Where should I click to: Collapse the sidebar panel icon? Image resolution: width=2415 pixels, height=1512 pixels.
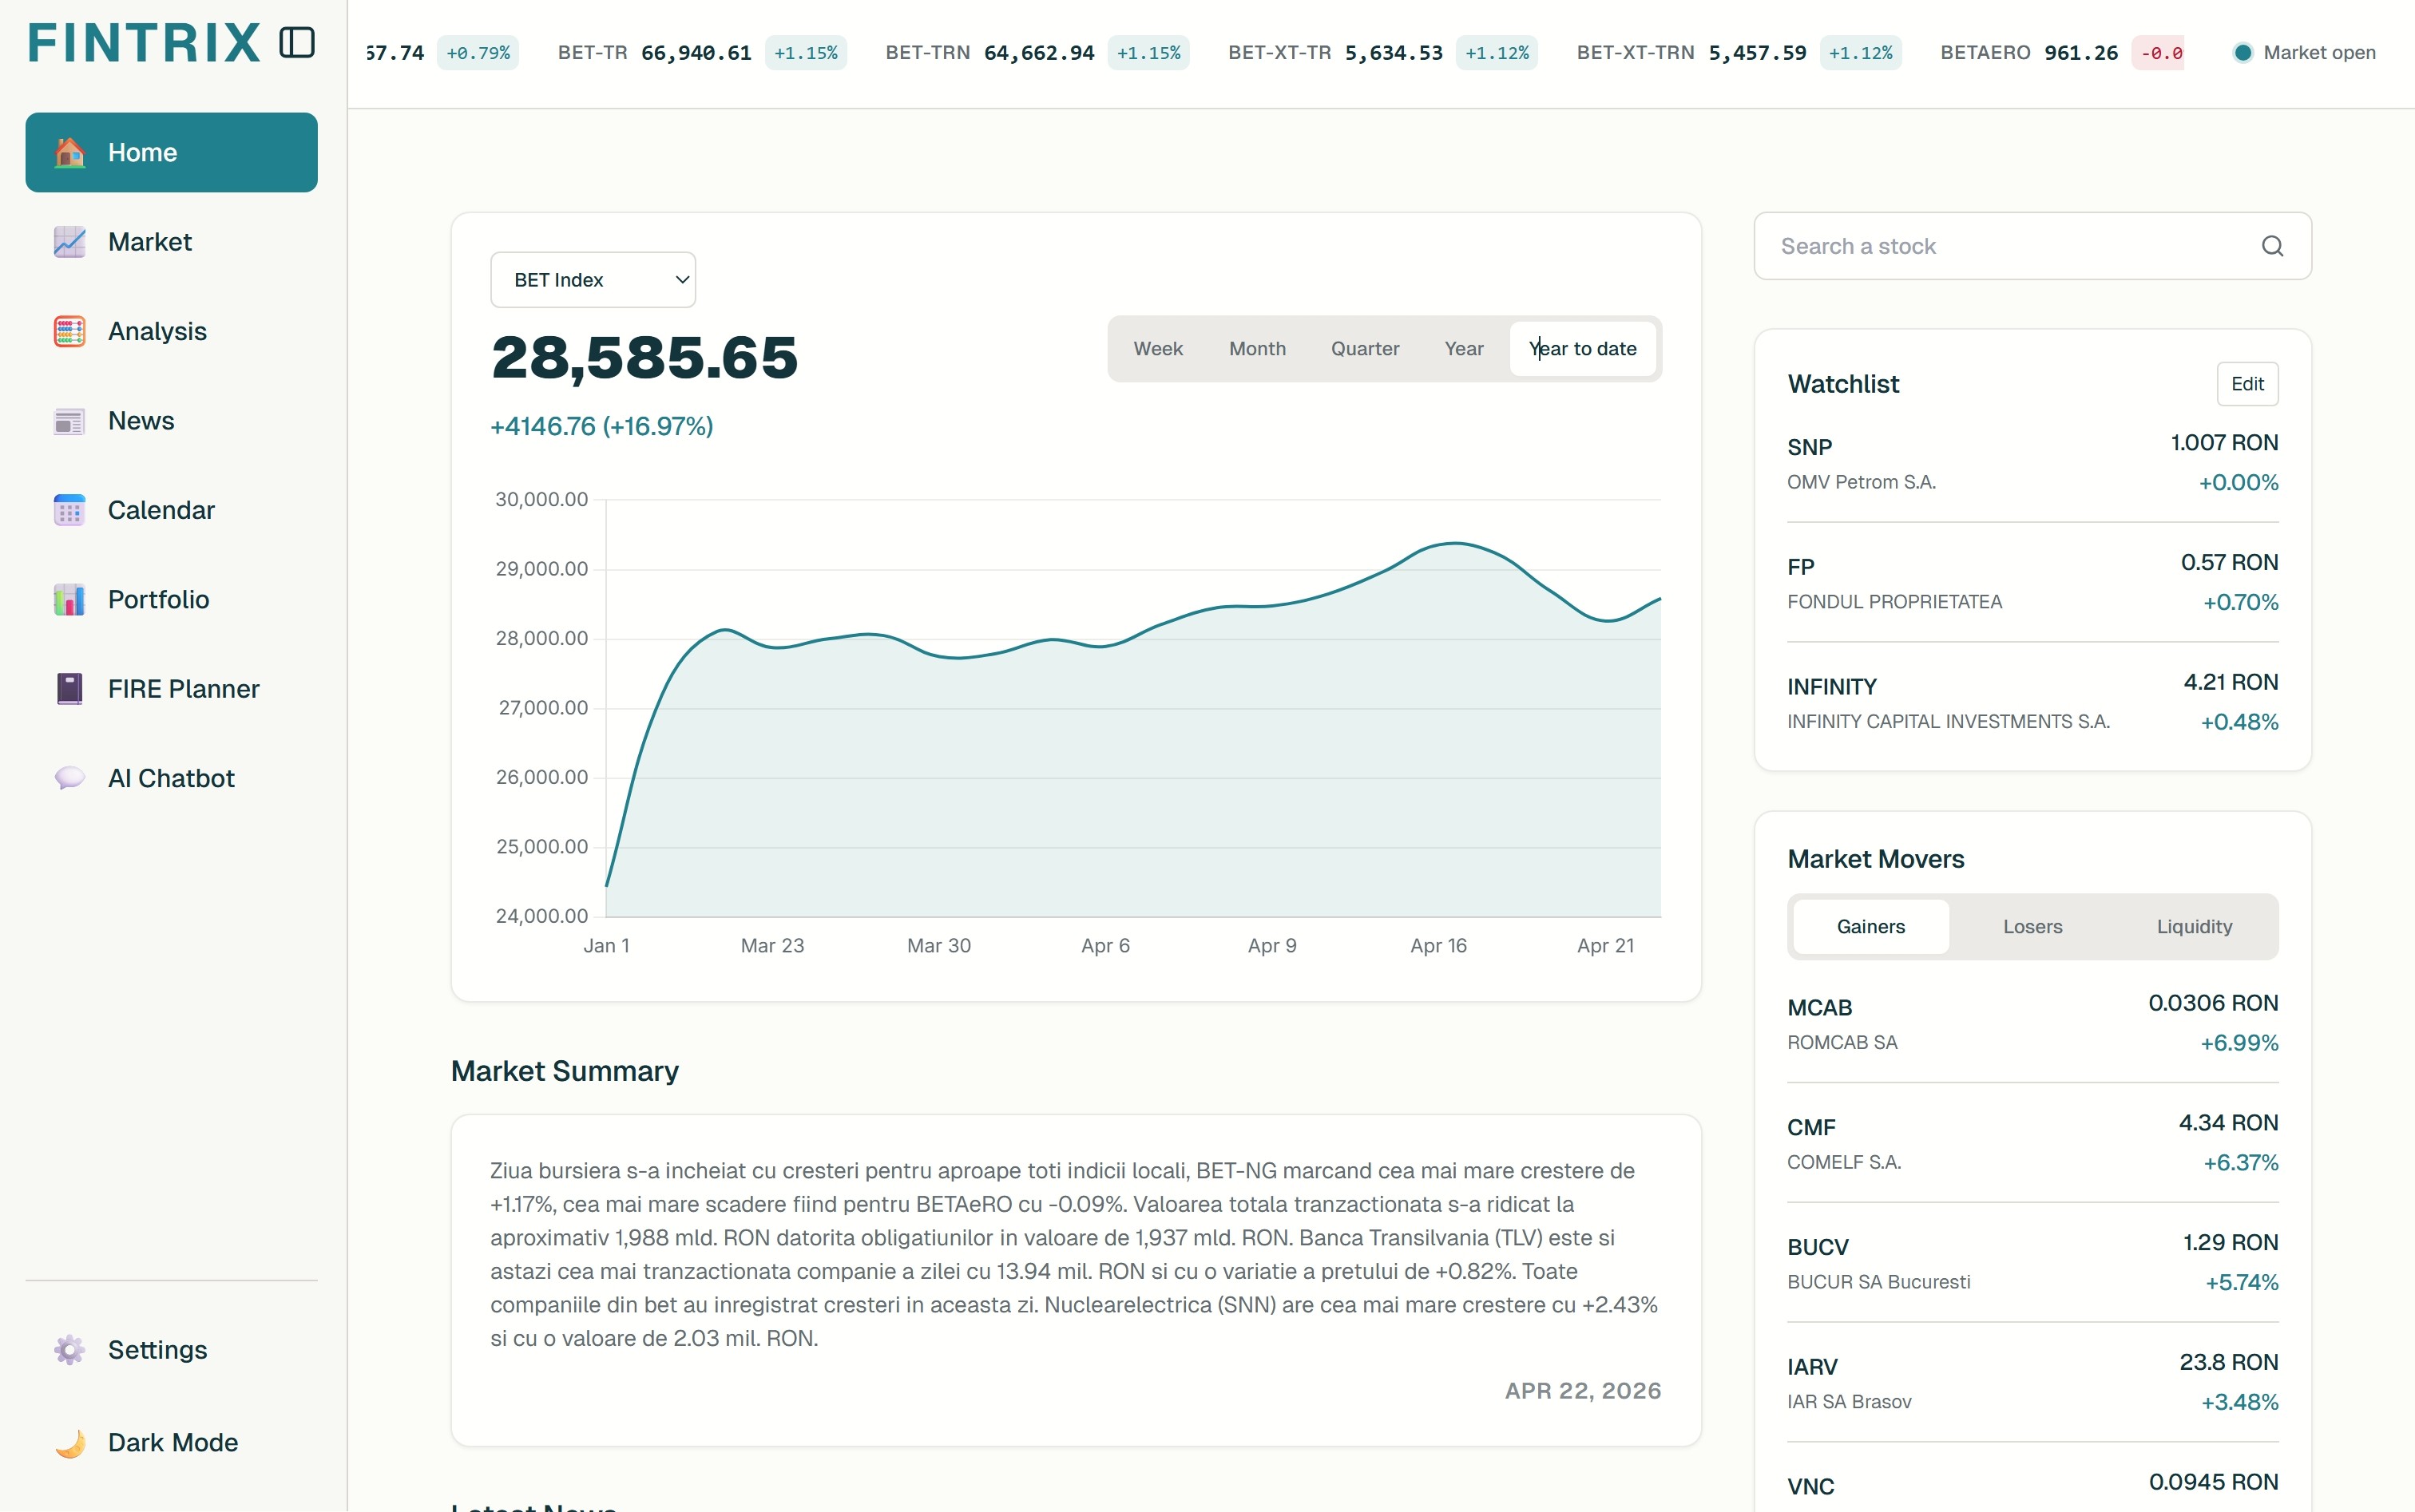point(296,43)
